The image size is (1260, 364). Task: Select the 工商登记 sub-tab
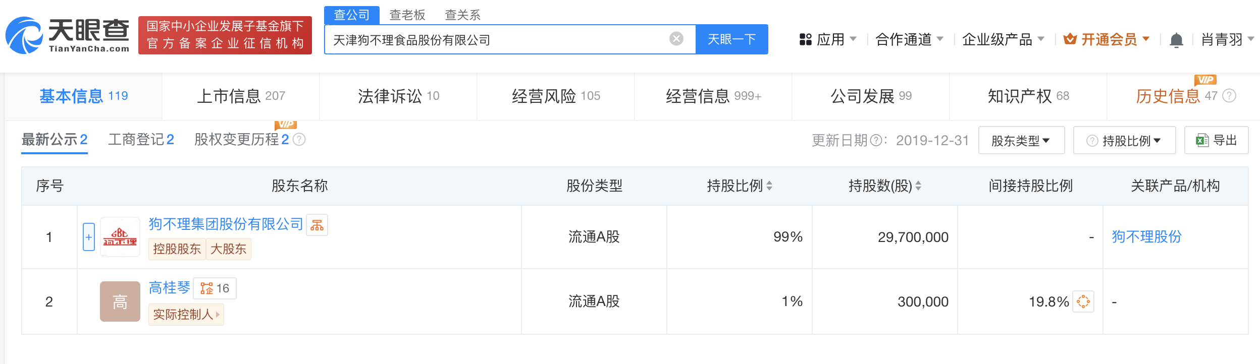pyautogui.click(x=141, y=140)
